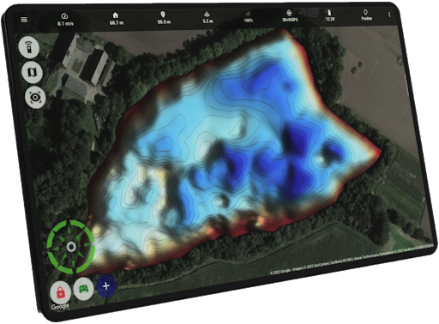Tap the green compass rose widget

pos(70,247)
